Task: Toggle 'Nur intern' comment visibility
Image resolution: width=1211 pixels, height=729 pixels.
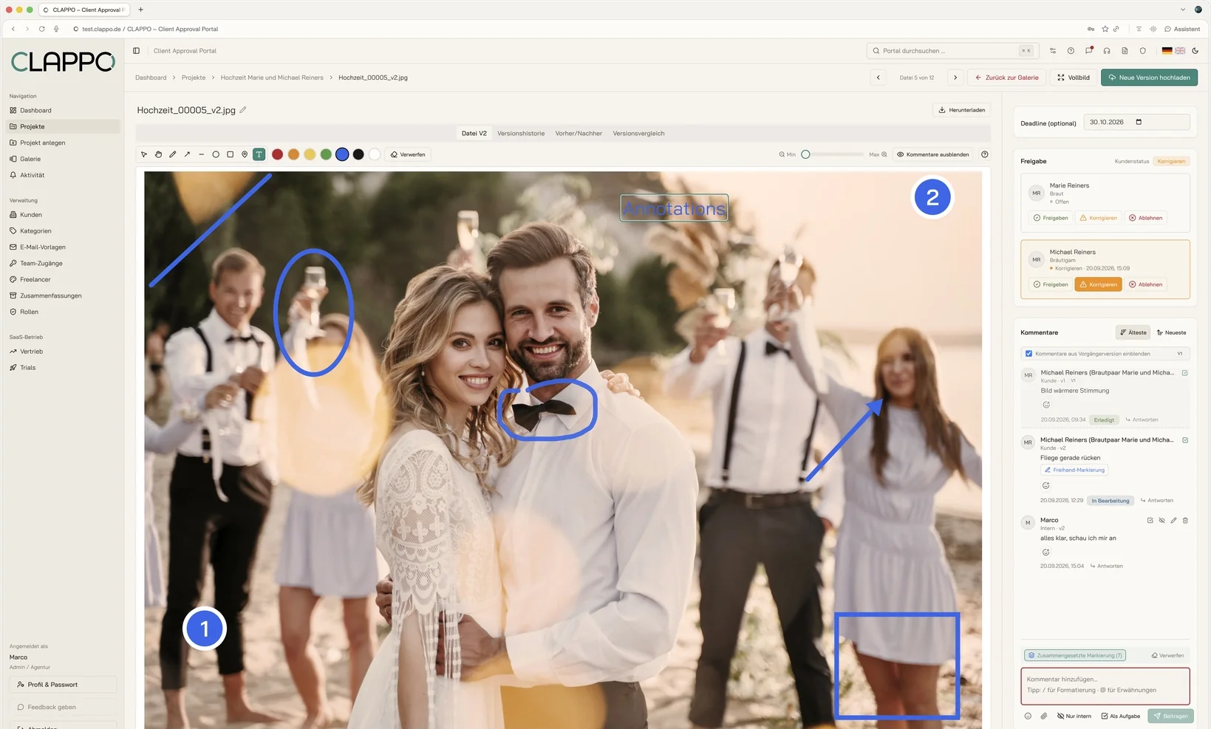Action: click(1074, 716)
